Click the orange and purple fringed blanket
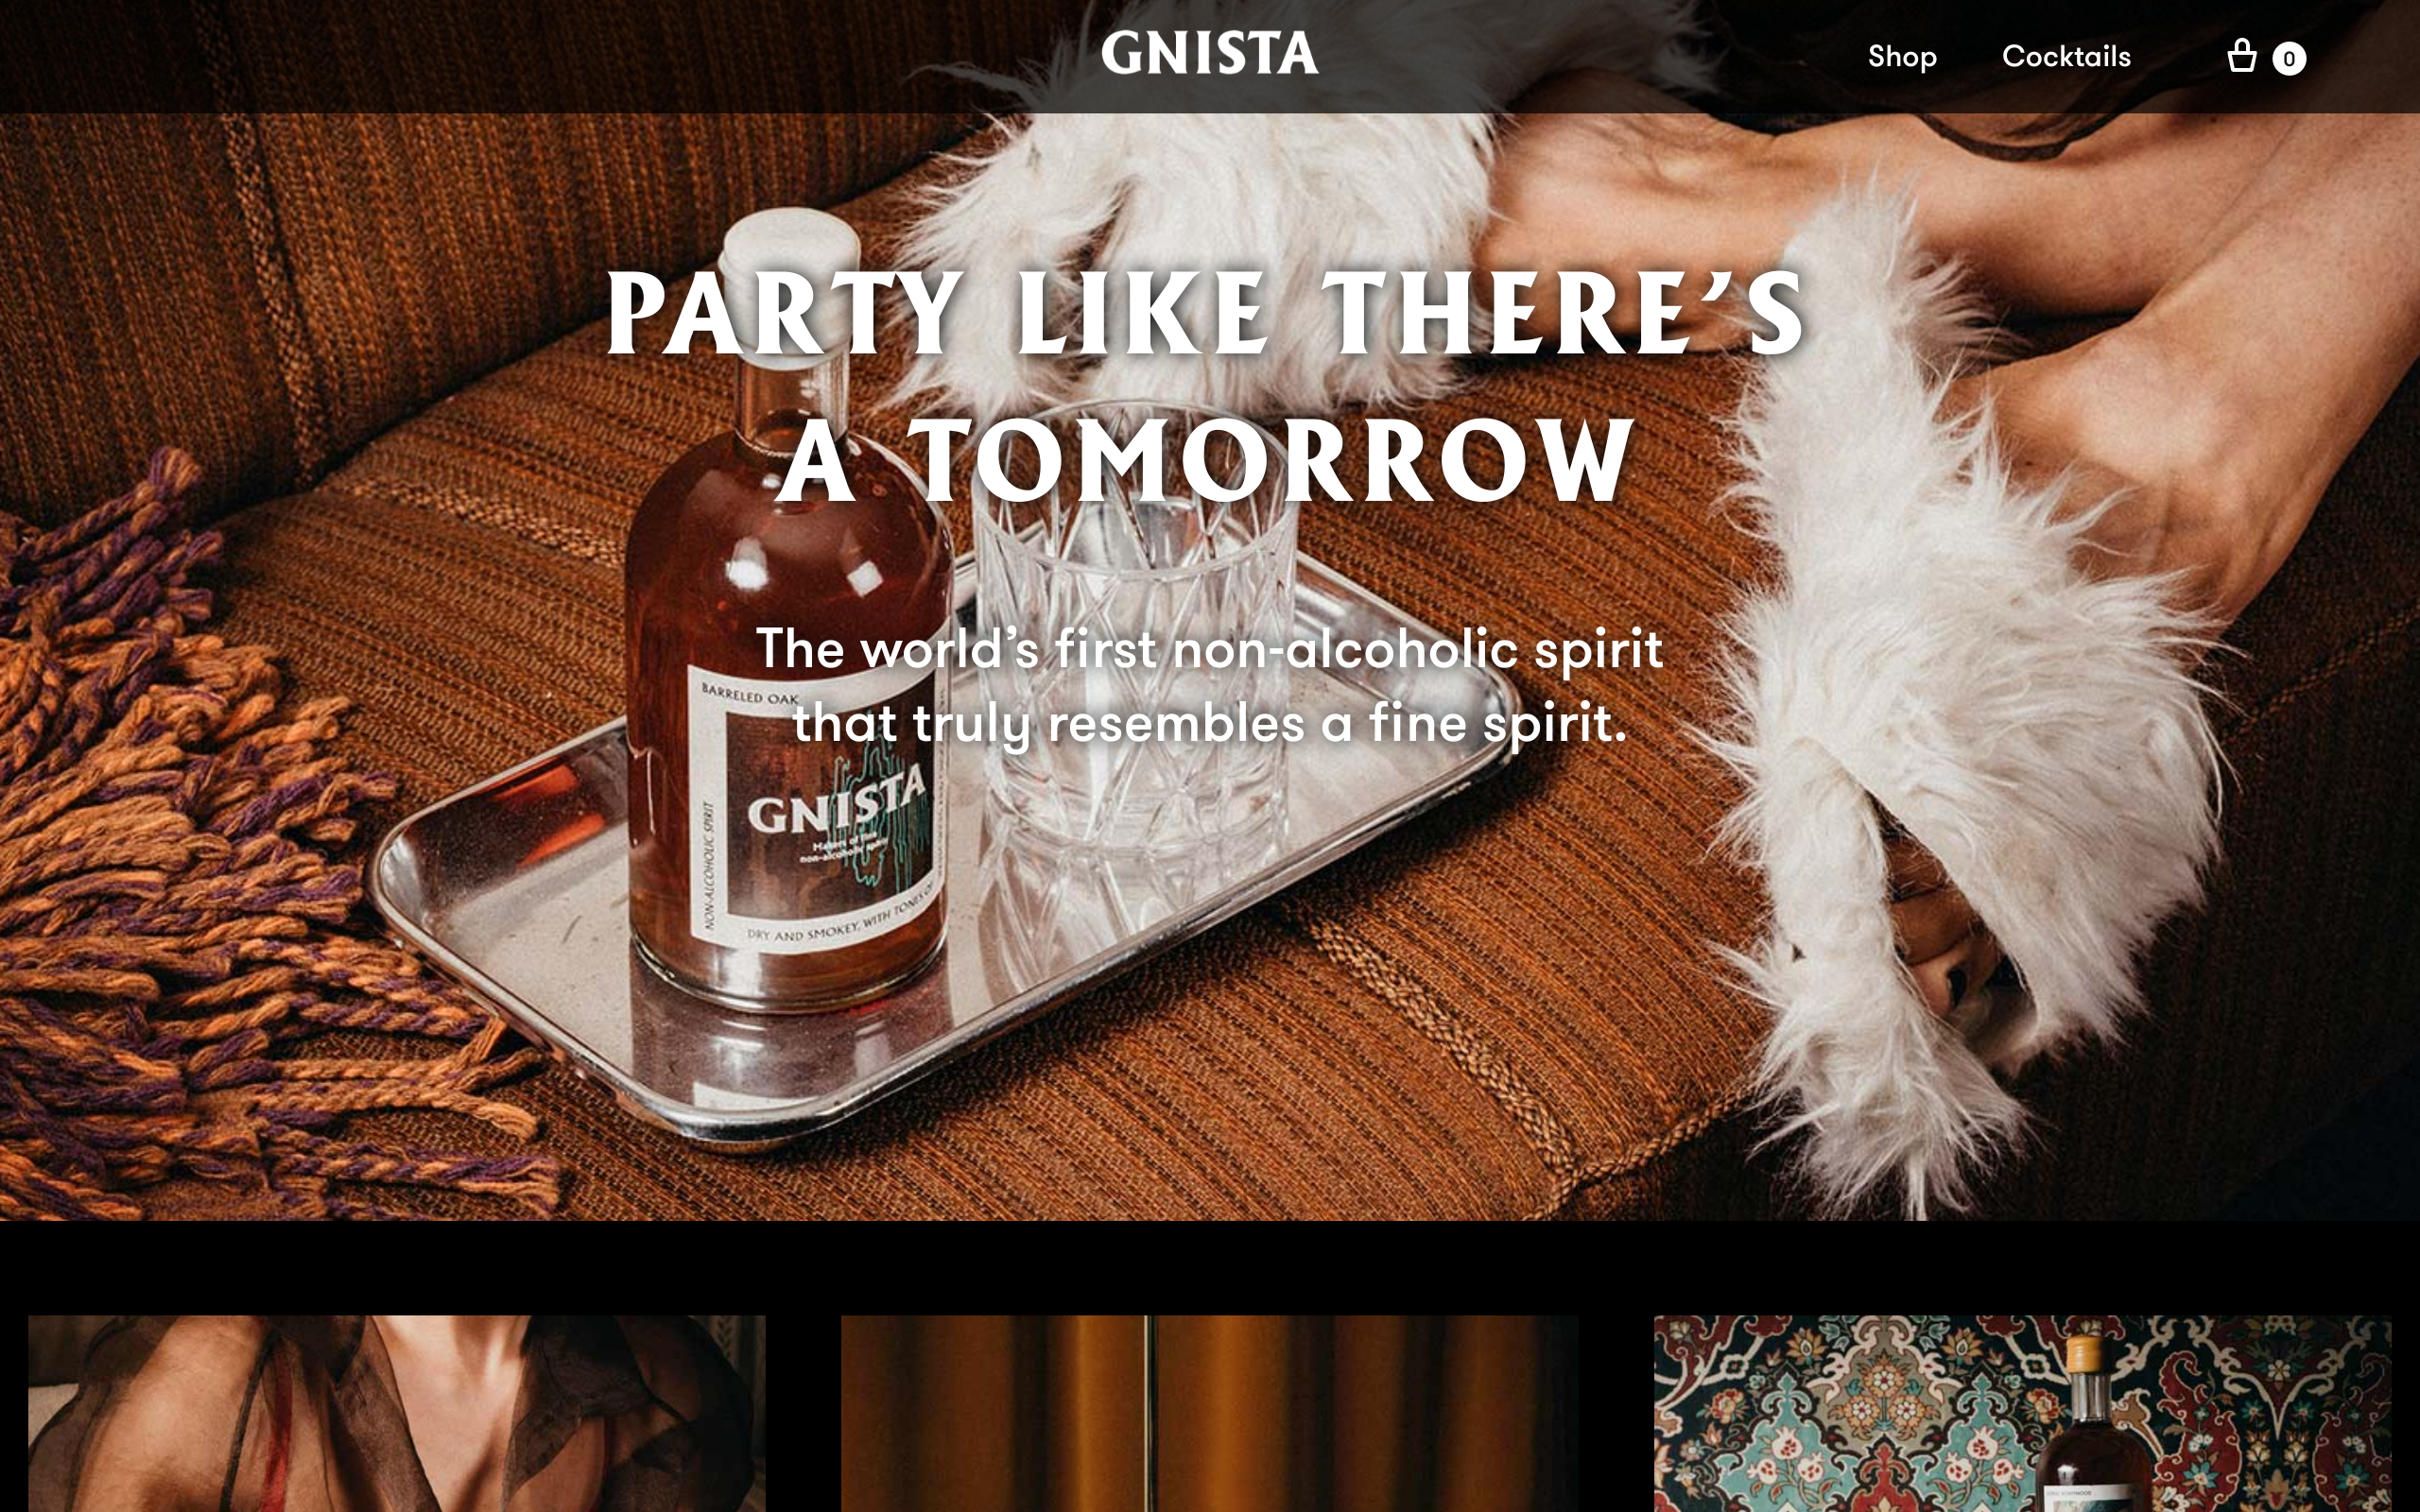Image resolution: width=2420 pixels, height=1512 pixels. coord(200,850)
